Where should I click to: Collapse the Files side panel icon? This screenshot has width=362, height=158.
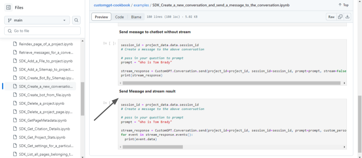pyautogui.click(x=8, y=8)
